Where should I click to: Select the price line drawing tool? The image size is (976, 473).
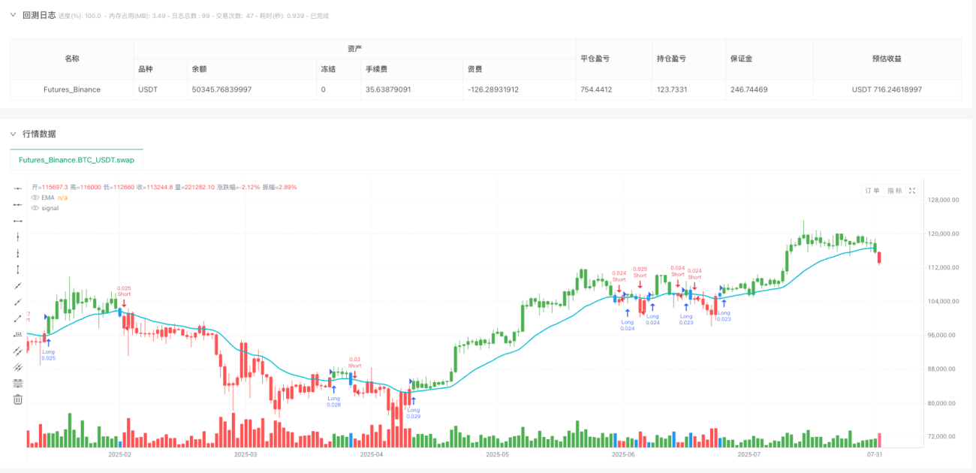(18, 334)
